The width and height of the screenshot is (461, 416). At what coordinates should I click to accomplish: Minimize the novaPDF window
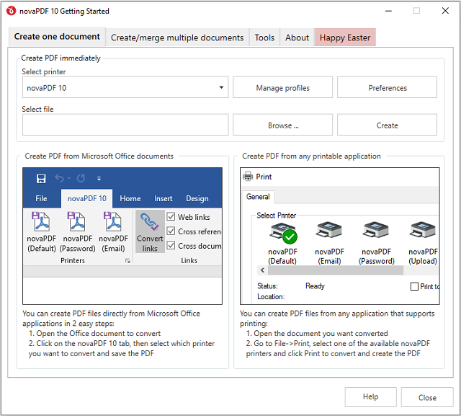pyautogui.click(x=389, y=12)
